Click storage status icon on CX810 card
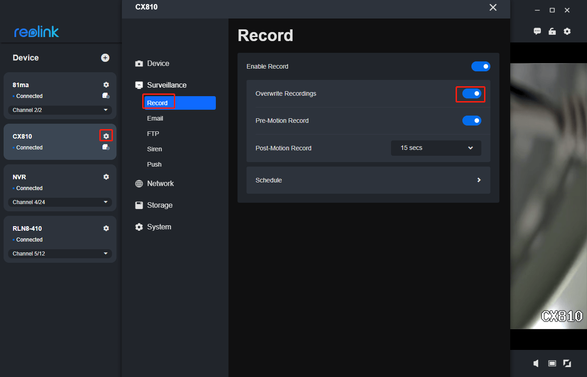 [x=106, y=147]
